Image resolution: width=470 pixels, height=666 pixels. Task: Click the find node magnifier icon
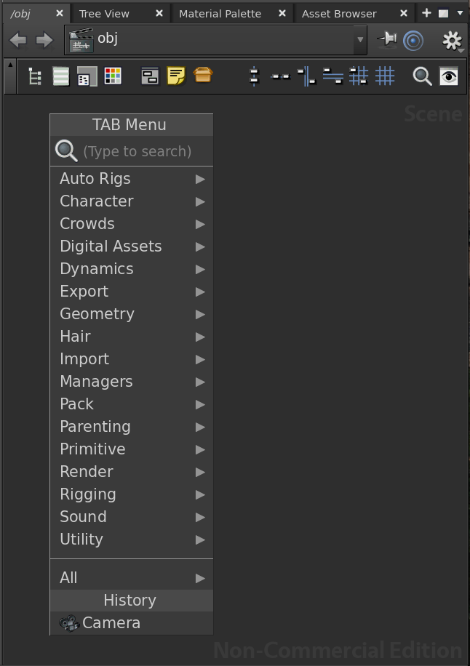422,76
